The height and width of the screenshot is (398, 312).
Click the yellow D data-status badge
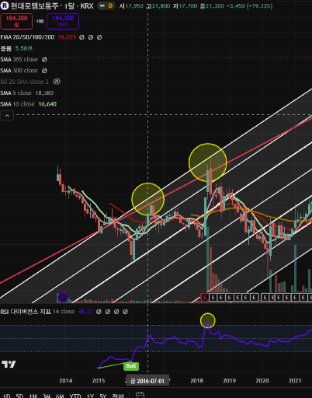[x=110, y=5]
